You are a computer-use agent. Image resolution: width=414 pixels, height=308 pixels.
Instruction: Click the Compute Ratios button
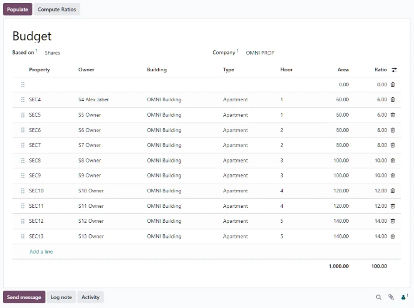click(57, 10)
